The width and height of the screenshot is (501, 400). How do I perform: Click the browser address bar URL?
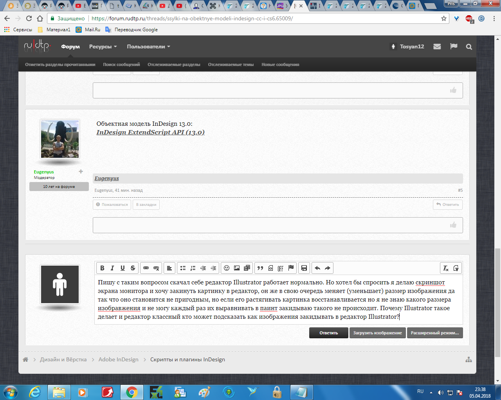point(192,18)
